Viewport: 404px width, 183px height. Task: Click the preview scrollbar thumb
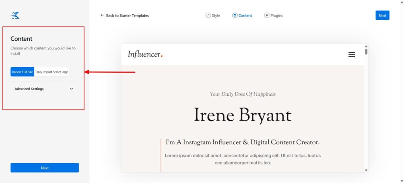point(366,52)
